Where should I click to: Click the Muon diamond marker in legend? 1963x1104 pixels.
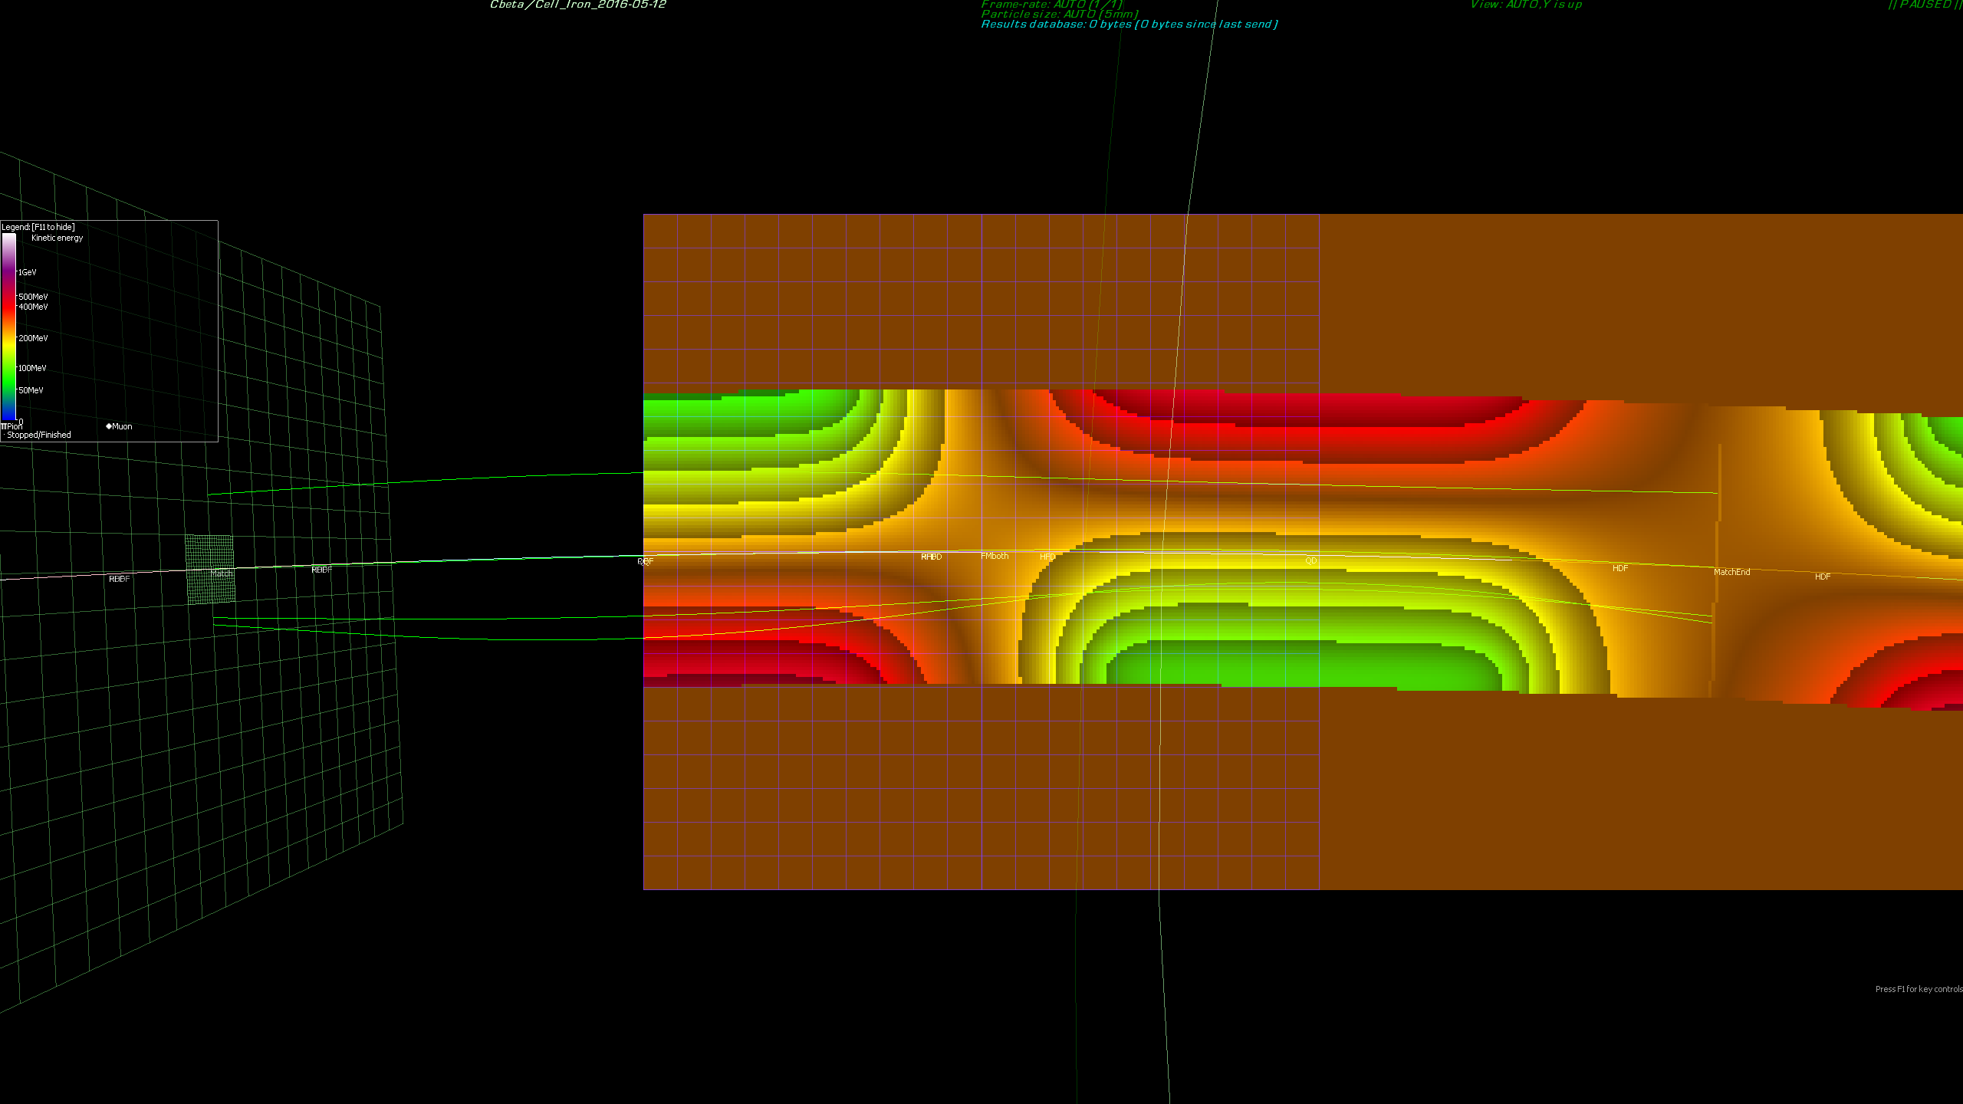point(109,426)
